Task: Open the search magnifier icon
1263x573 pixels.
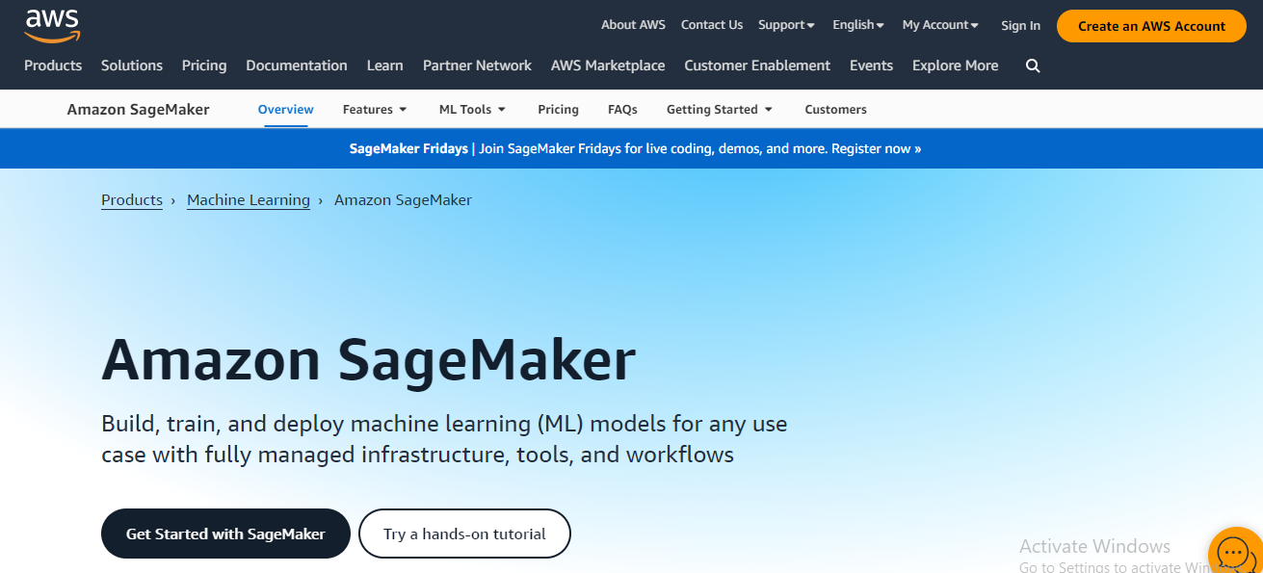Action: (x=1033, y=65)
